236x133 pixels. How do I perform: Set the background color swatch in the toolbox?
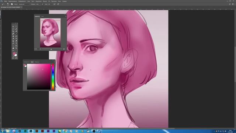[x=16, y=55]
